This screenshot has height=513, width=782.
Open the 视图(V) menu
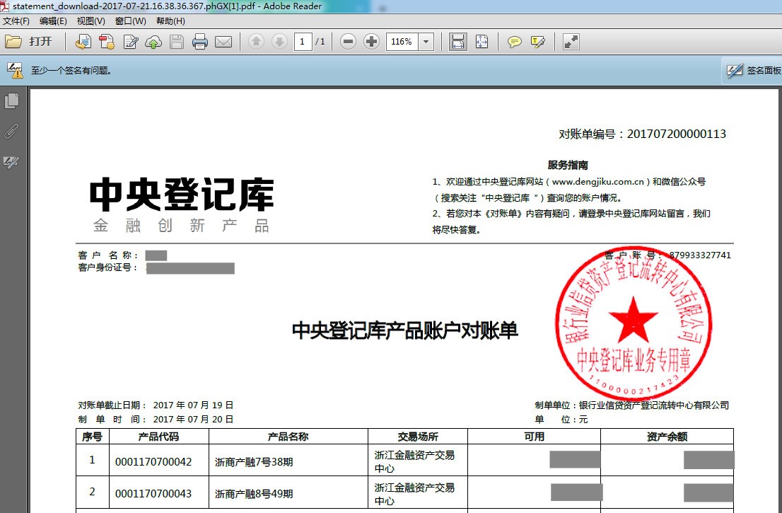click(91, 21)
